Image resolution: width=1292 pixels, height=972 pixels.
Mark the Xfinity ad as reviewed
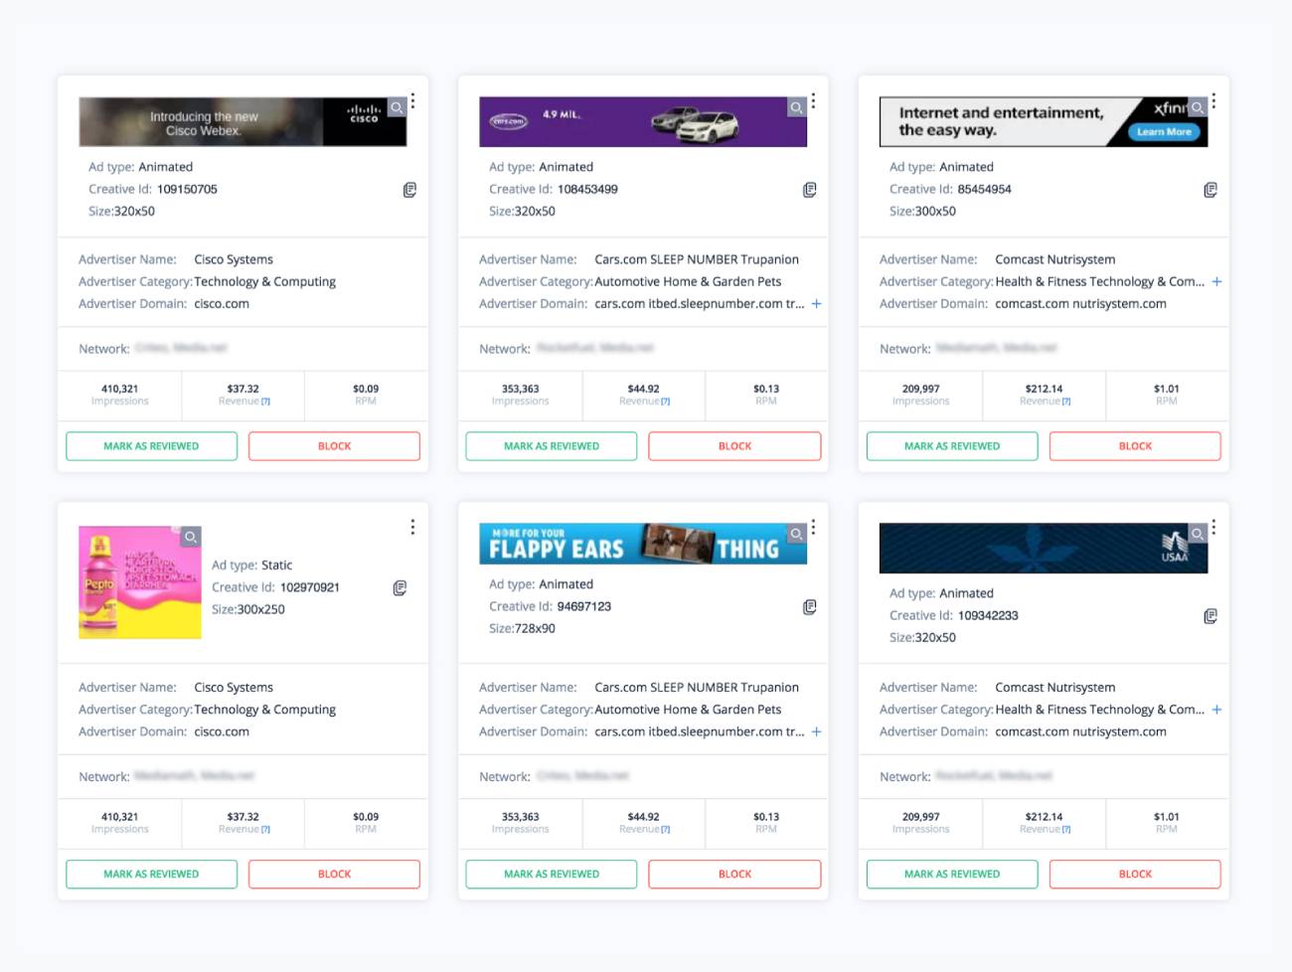[x=952, y=446]
